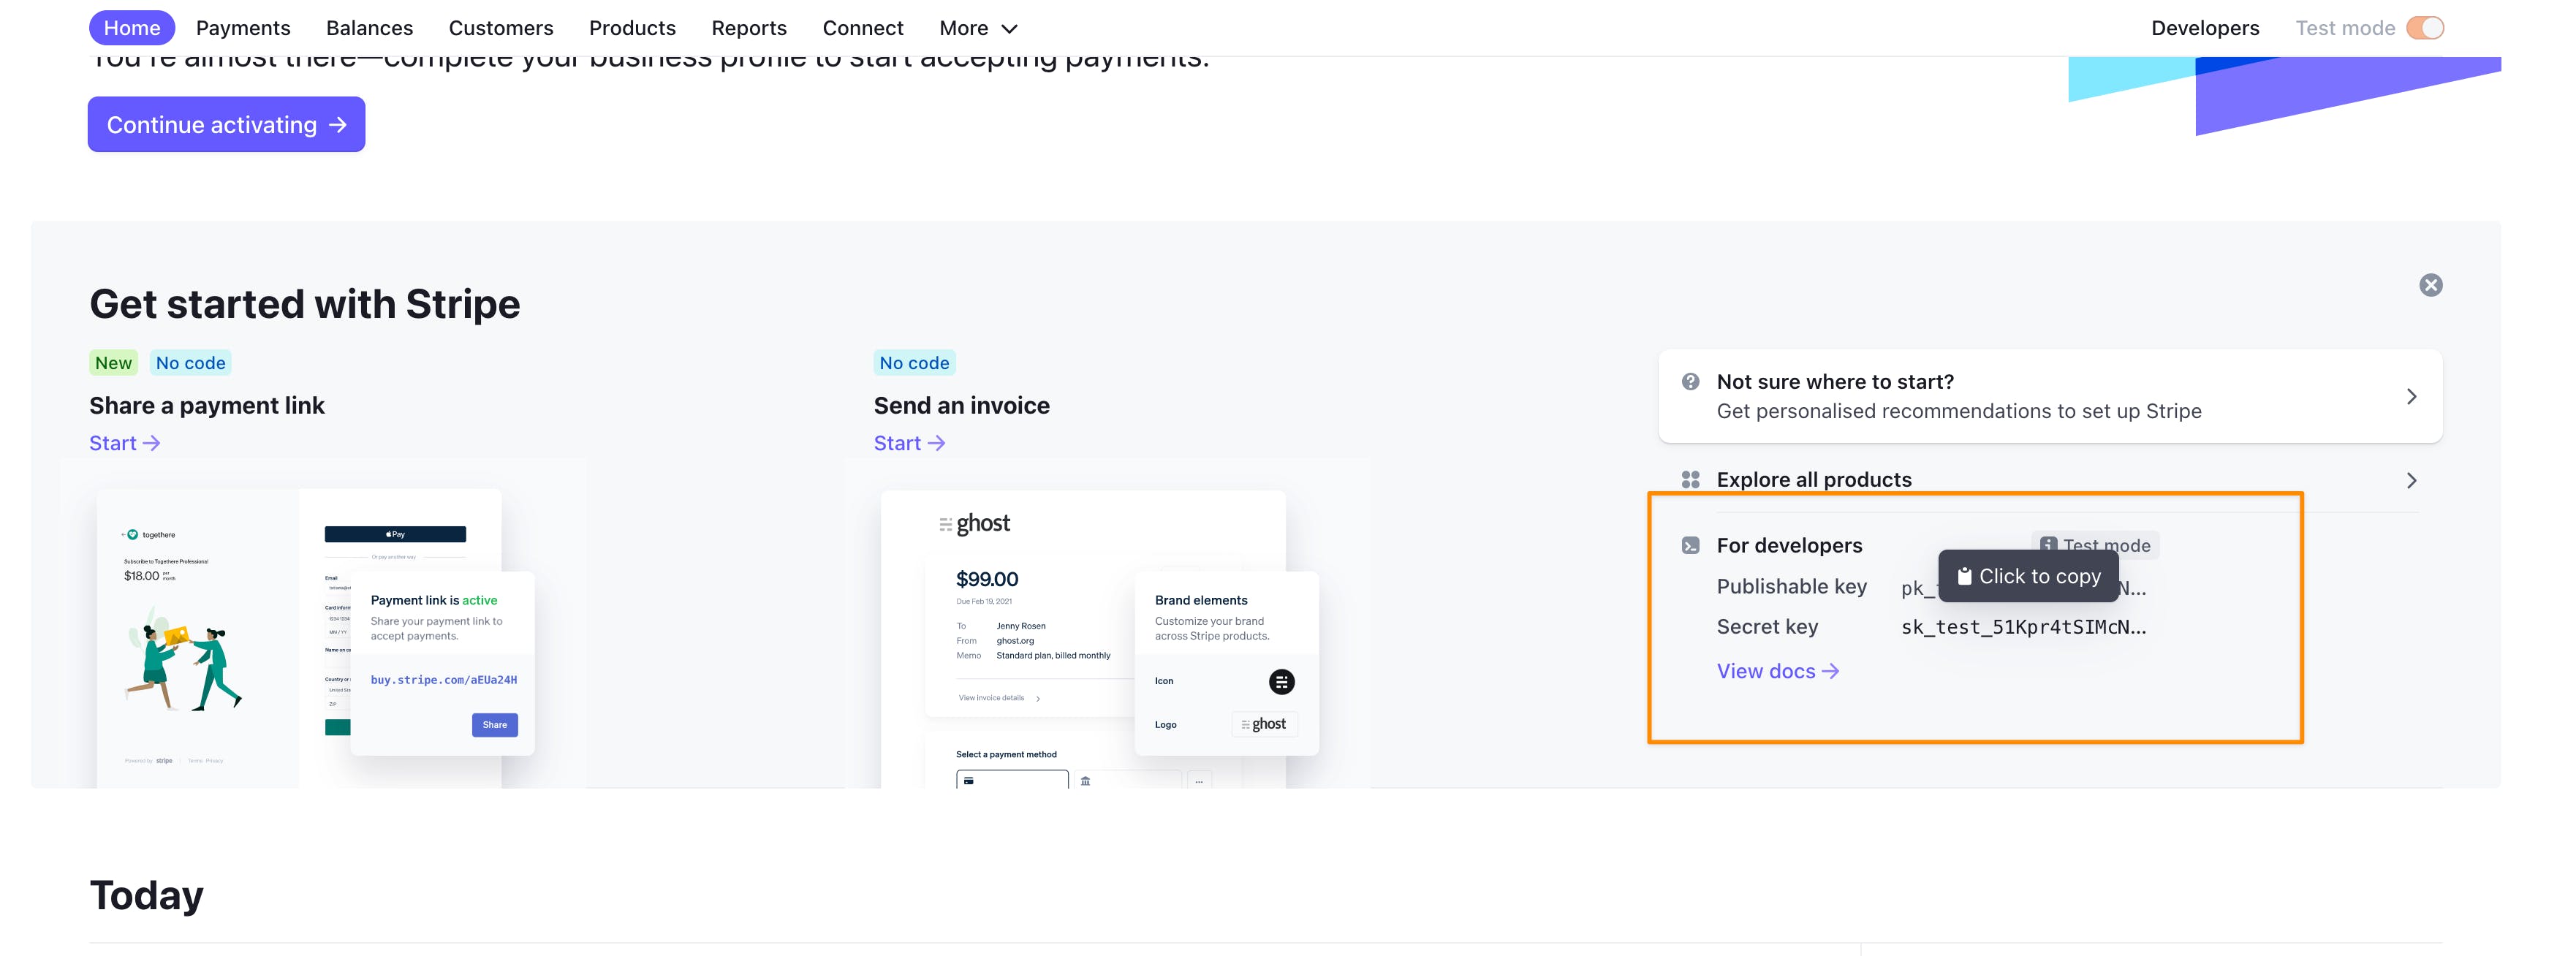
Task: Switch to the Customers tab
Action: [500, 28]
